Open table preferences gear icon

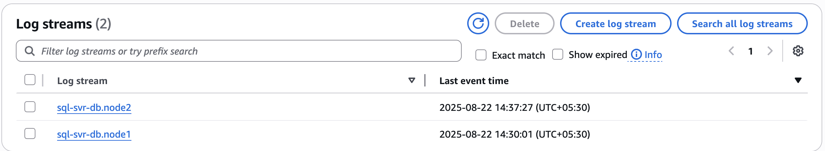798,51
